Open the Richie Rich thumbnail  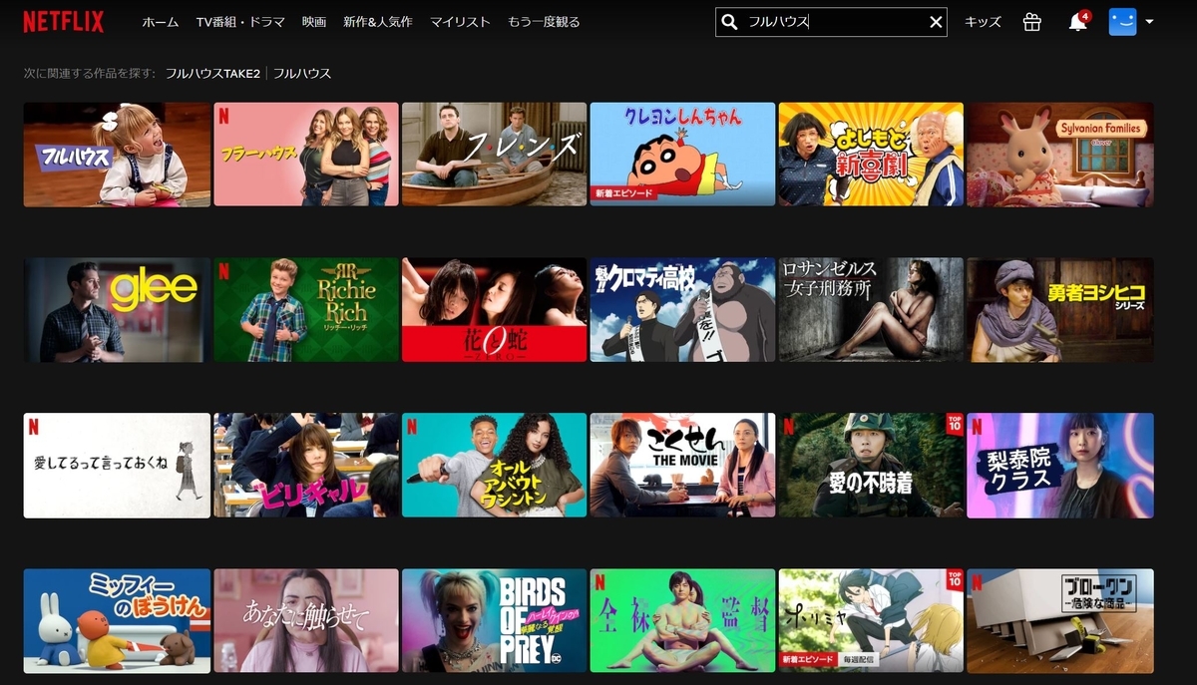coord(305,310)
